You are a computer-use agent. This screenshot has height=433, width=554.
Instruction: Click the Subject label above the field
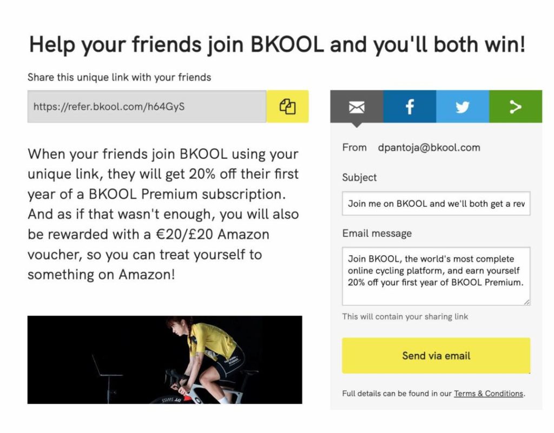[359, 177]
